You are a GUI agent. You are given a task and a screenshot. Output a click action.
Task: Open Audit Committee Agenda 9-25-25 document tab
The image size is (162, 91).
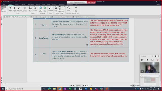coord(41,17)
